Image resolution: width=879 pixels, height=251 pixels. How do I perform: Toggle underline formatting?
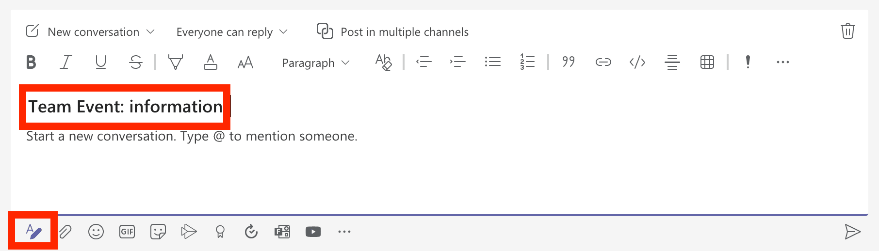[101, 63]
